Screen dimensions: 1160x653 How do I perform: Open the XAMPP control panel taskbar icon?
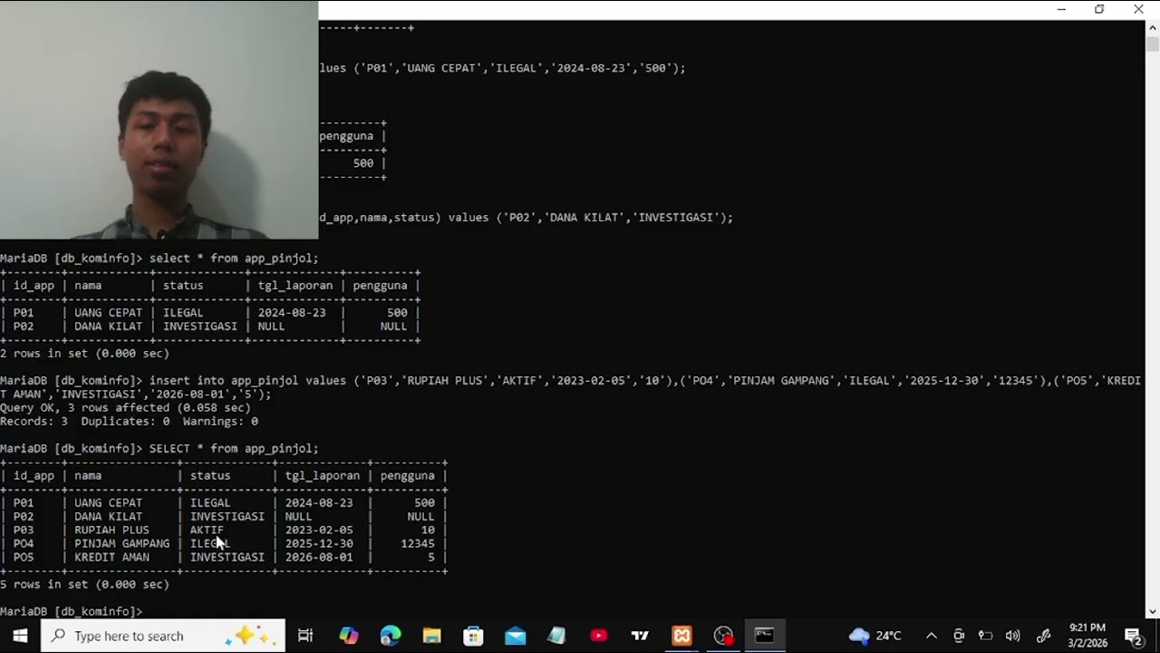(681, 636)
